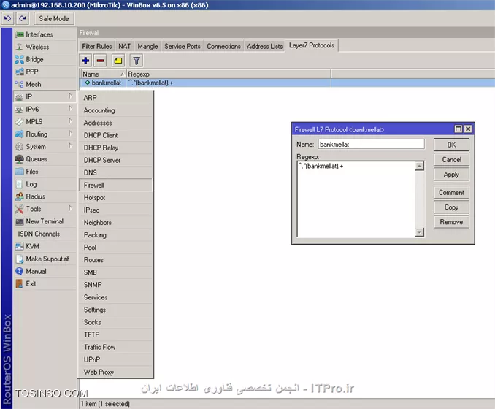Click the Regexp column header
The image size is (495, 409).
(229, 74)
